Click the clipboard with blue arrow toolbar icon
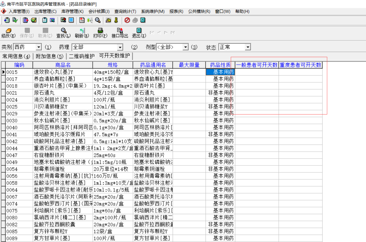The image size is (366, 242). (7, 20)
